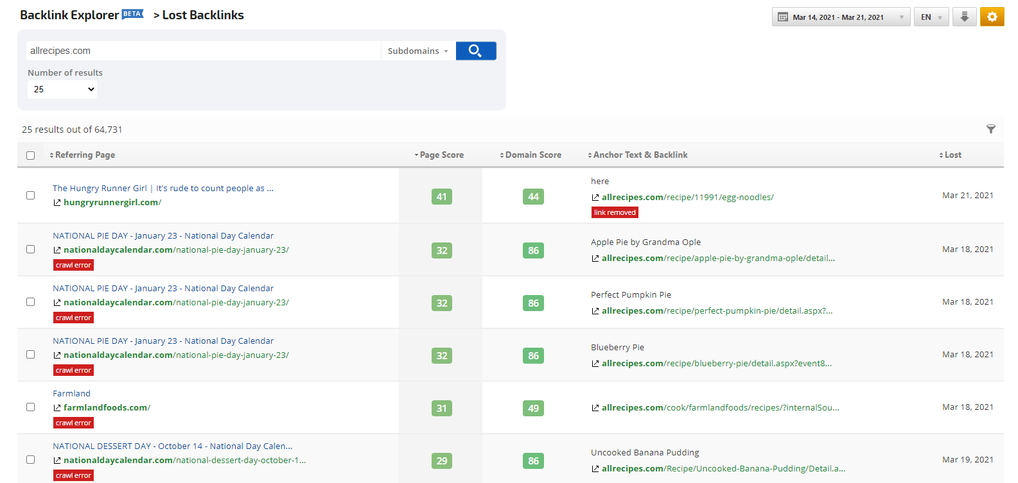Expand the Subdomains dropdown
Viewport: 1018px width, 483px height.
click(x=418, y=51)
